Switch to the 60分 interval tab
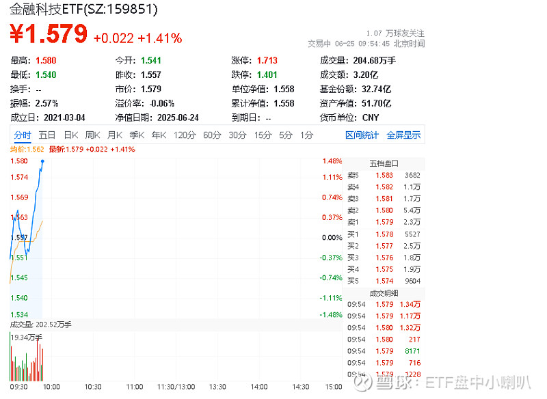 click(x=212, y=135)
